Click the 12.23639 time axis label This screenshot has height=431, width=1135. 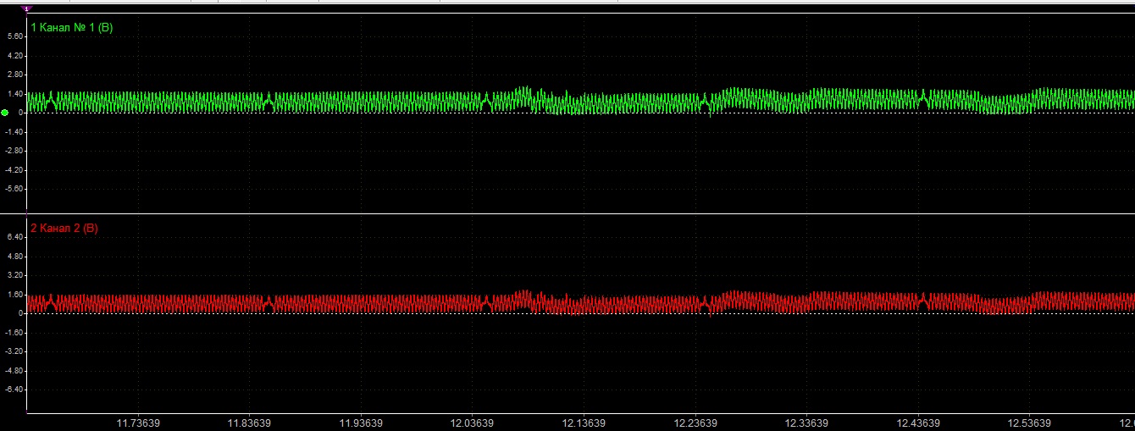pos(694,423)
